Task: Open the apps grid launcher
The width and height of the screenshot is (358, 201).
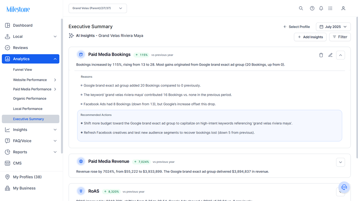Action: coord(330,8)
